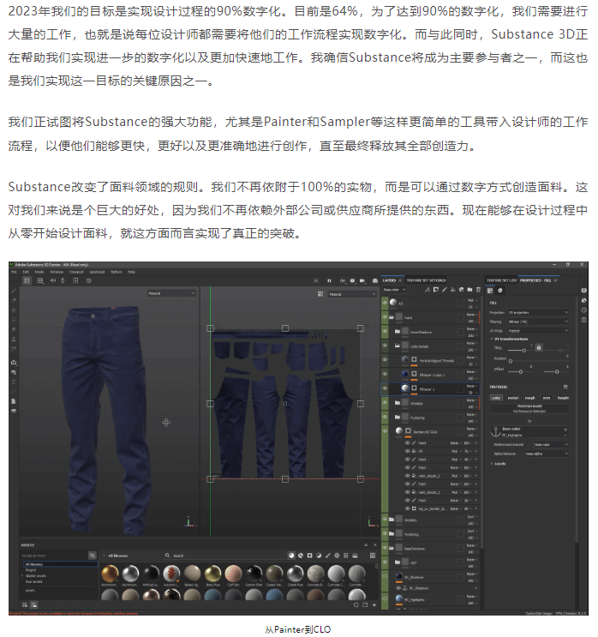Open the Filtering dropdown in Fill properties

point(538,322)
